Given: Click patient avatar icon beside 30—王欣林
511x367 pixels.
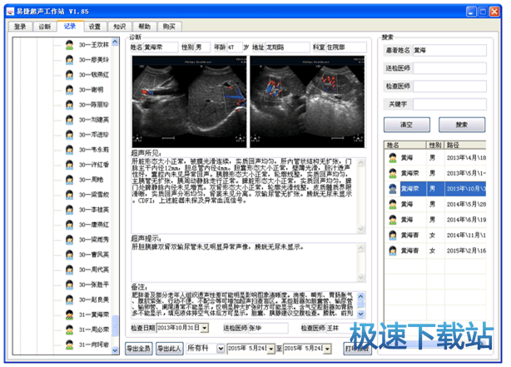Looking at the screenshot, I should 69,45.
